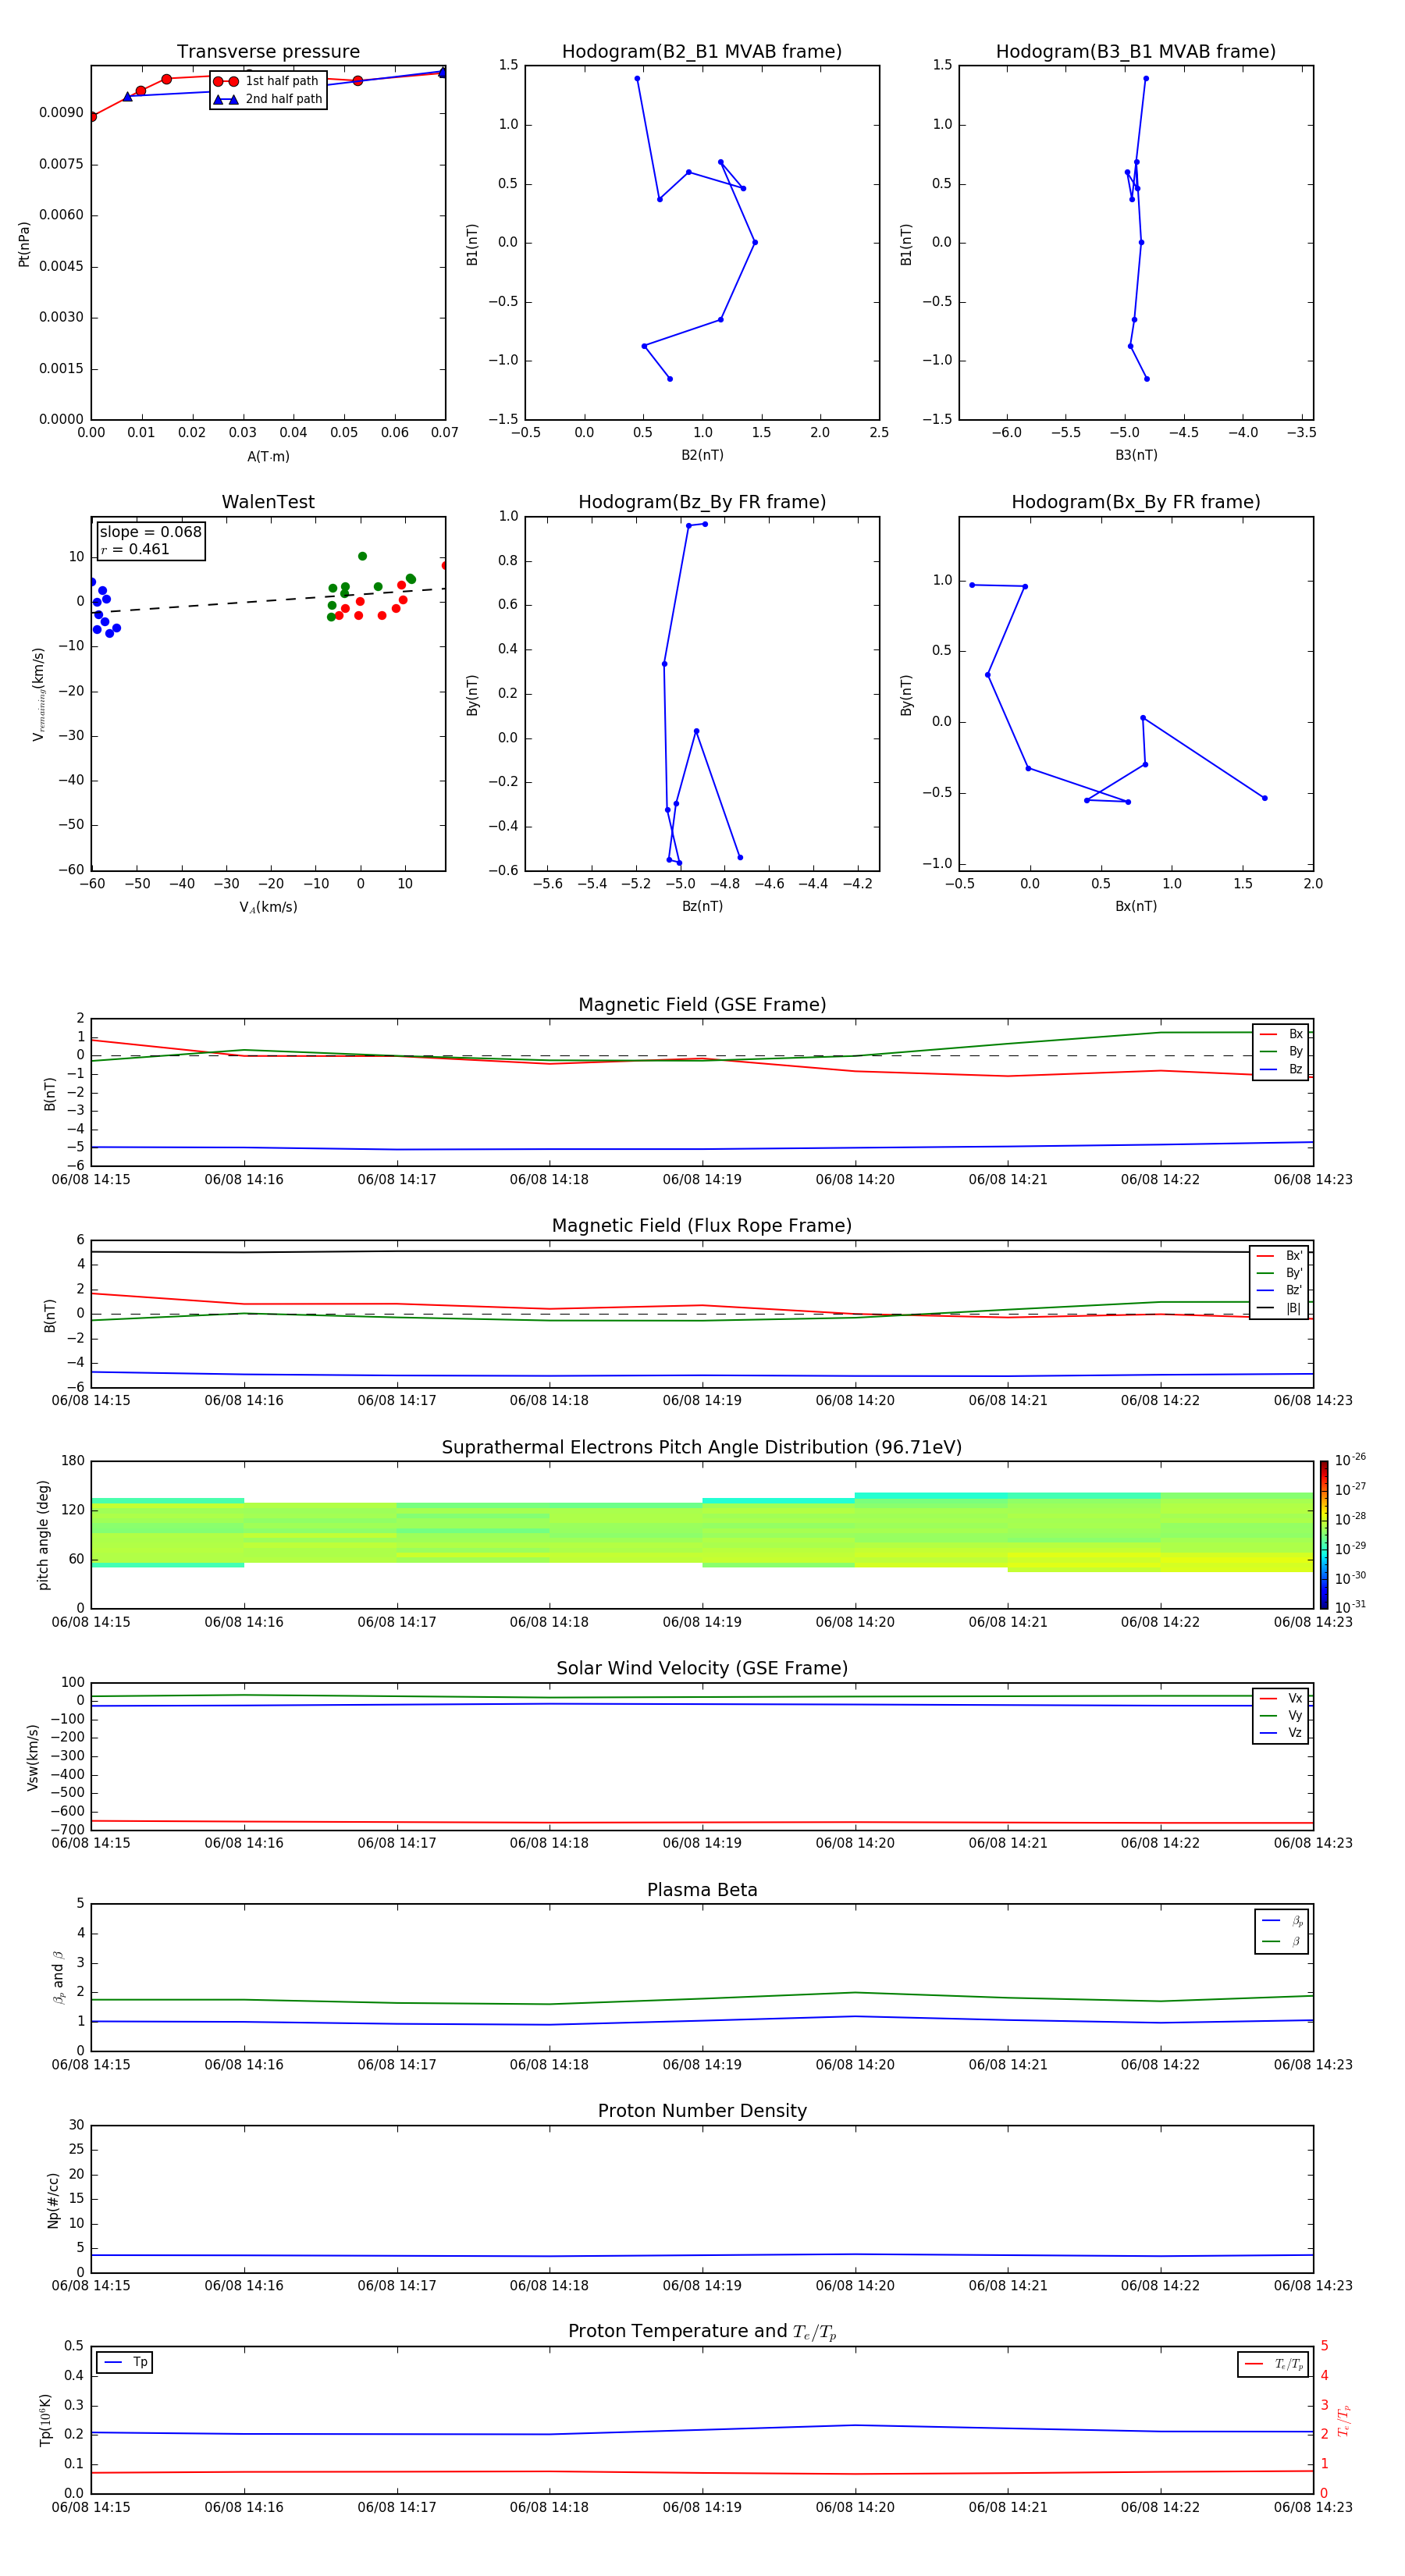Click the Vsw(km/s) axis label

pos(33,1757)
